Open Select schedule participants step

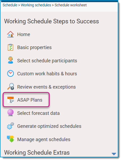point(47,60)
